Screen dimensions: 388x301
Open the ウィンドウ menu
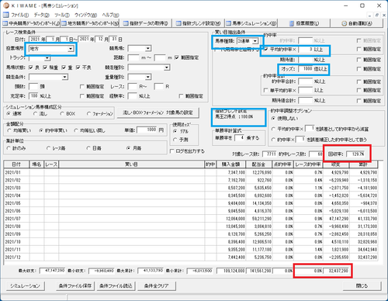85,15
